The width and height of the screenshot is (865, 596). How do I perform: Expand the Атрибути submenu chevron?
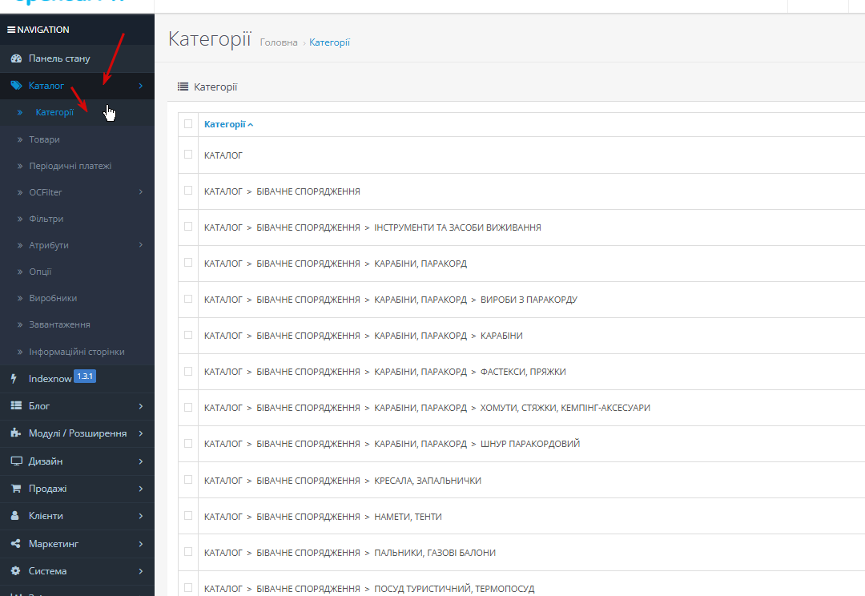tap(140, 245)
